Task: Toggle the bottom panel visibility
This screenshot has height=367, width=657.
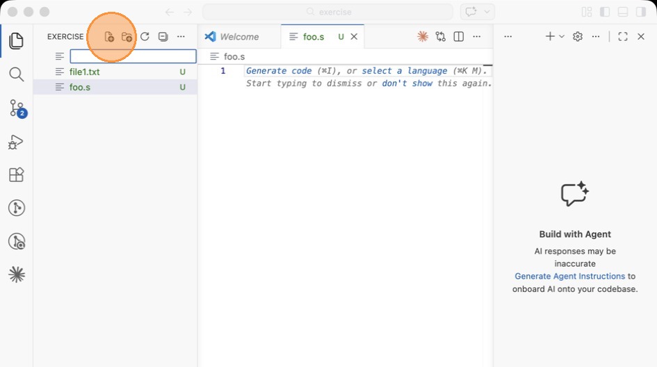Action: coord(623,12)
